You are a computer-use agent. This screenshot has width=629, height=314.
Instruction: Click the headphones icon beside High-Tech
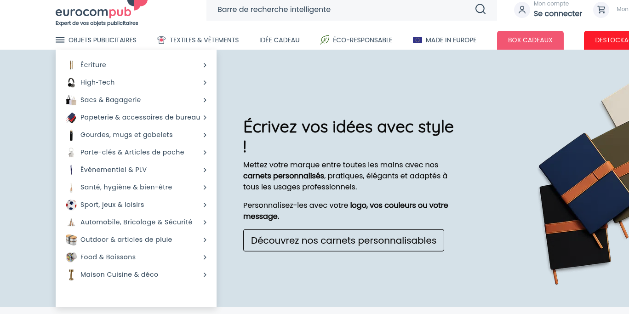point(71,82)
